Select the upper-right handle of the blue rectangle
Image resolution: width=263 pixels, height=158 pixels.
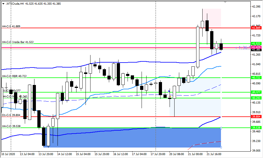tap(221, 128)
